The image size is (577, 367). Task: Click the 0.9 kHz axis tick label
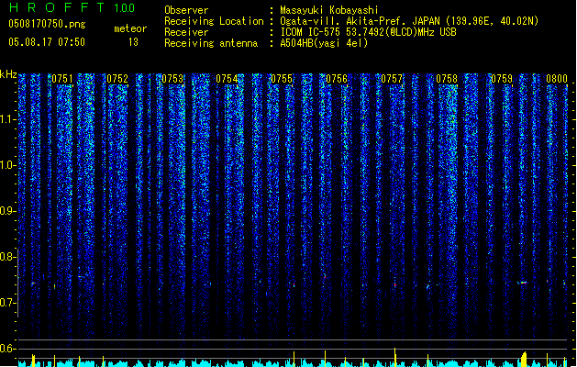tap(7, 211)
